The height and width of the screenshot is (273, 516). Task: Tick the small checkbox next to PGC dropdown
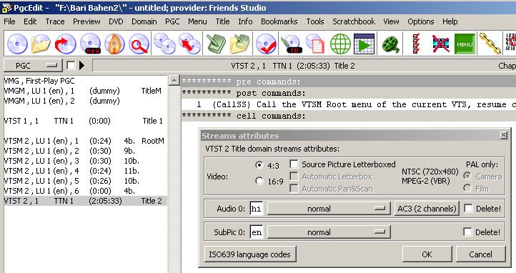pyautogui.click(x=71, y=66)
